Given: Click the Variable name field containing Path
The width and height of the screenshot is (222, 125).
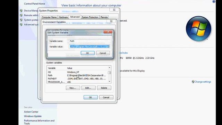Looking at the screenshot, I should tap(89, 41).
